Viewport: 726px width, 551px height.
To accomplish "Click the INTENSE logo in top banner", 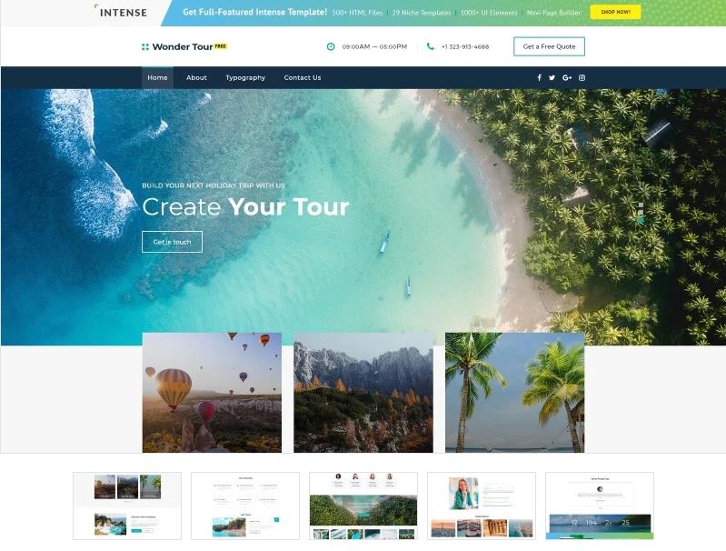I will click(121, 12).
